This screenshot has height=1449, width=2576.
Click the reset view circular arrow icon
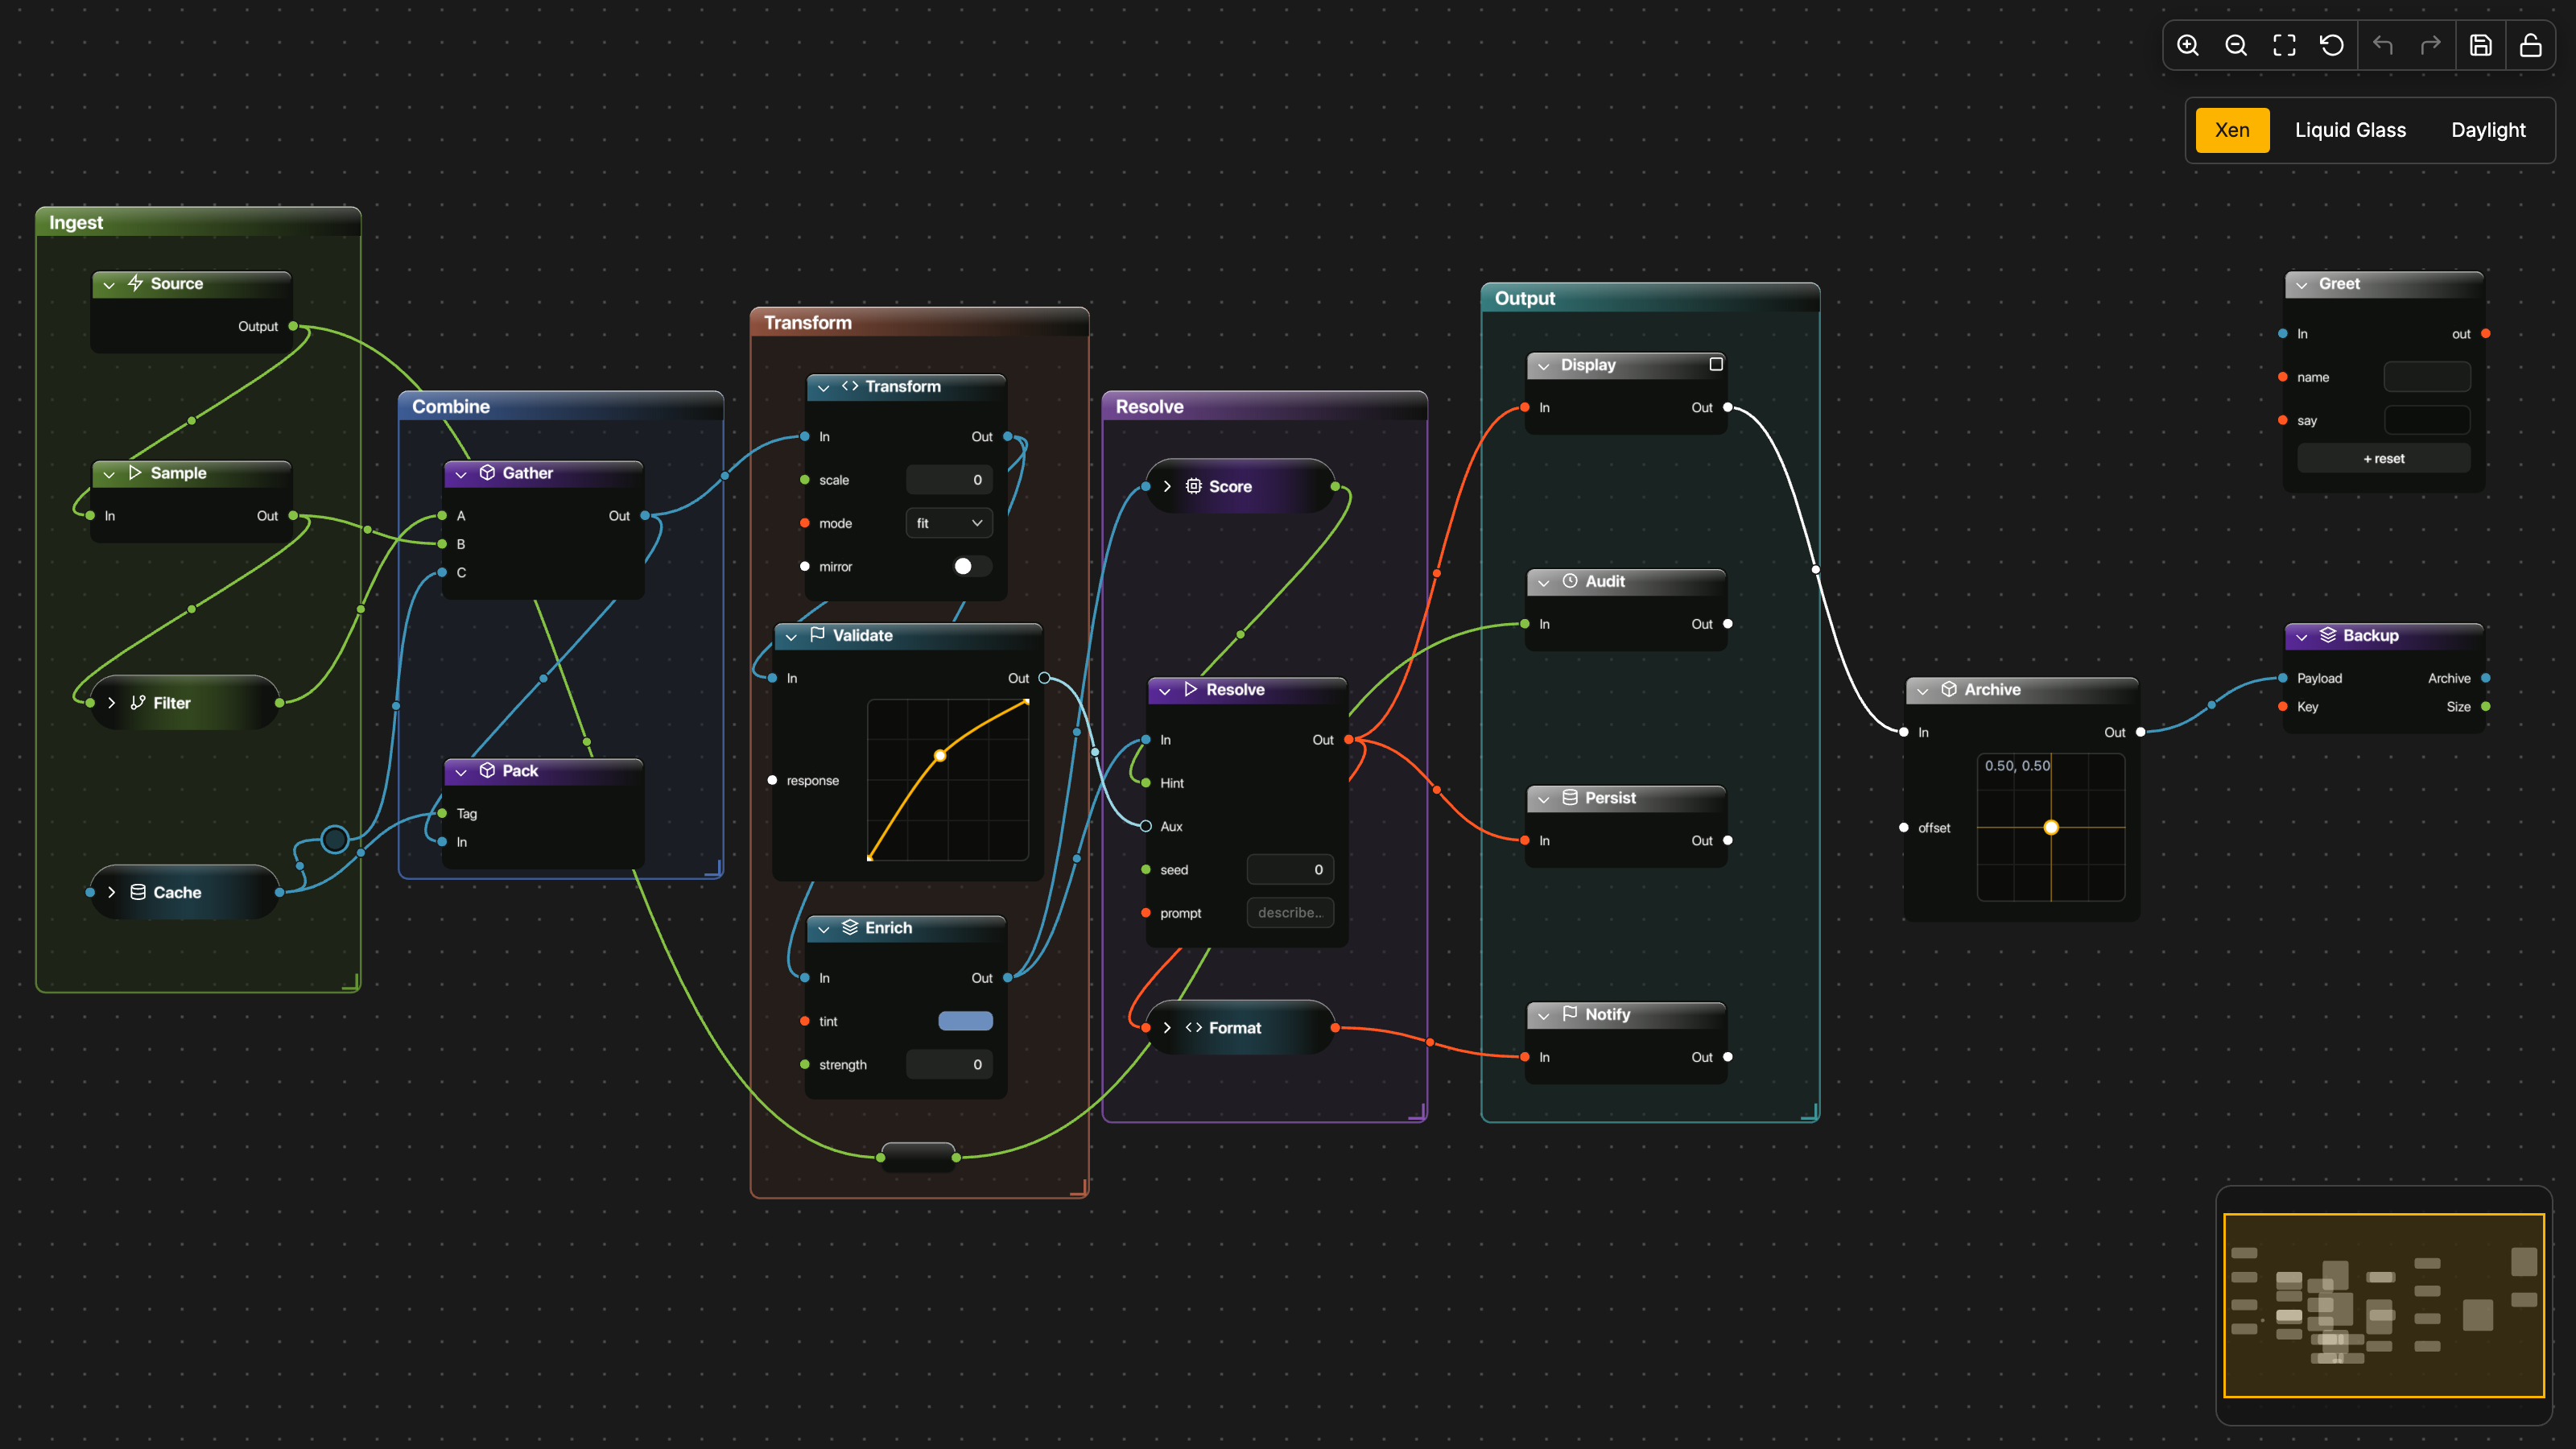point(2332,45)
